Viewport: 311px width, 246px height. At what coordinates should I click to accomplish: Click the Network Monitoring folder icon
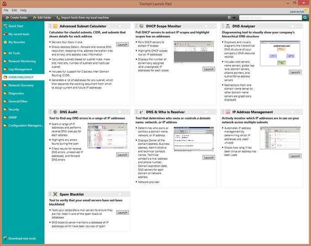tap(5, 61)
